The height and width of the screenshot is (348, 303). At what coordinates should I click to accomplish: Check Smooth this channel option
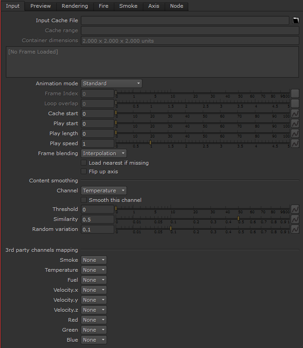coord(83,200)
